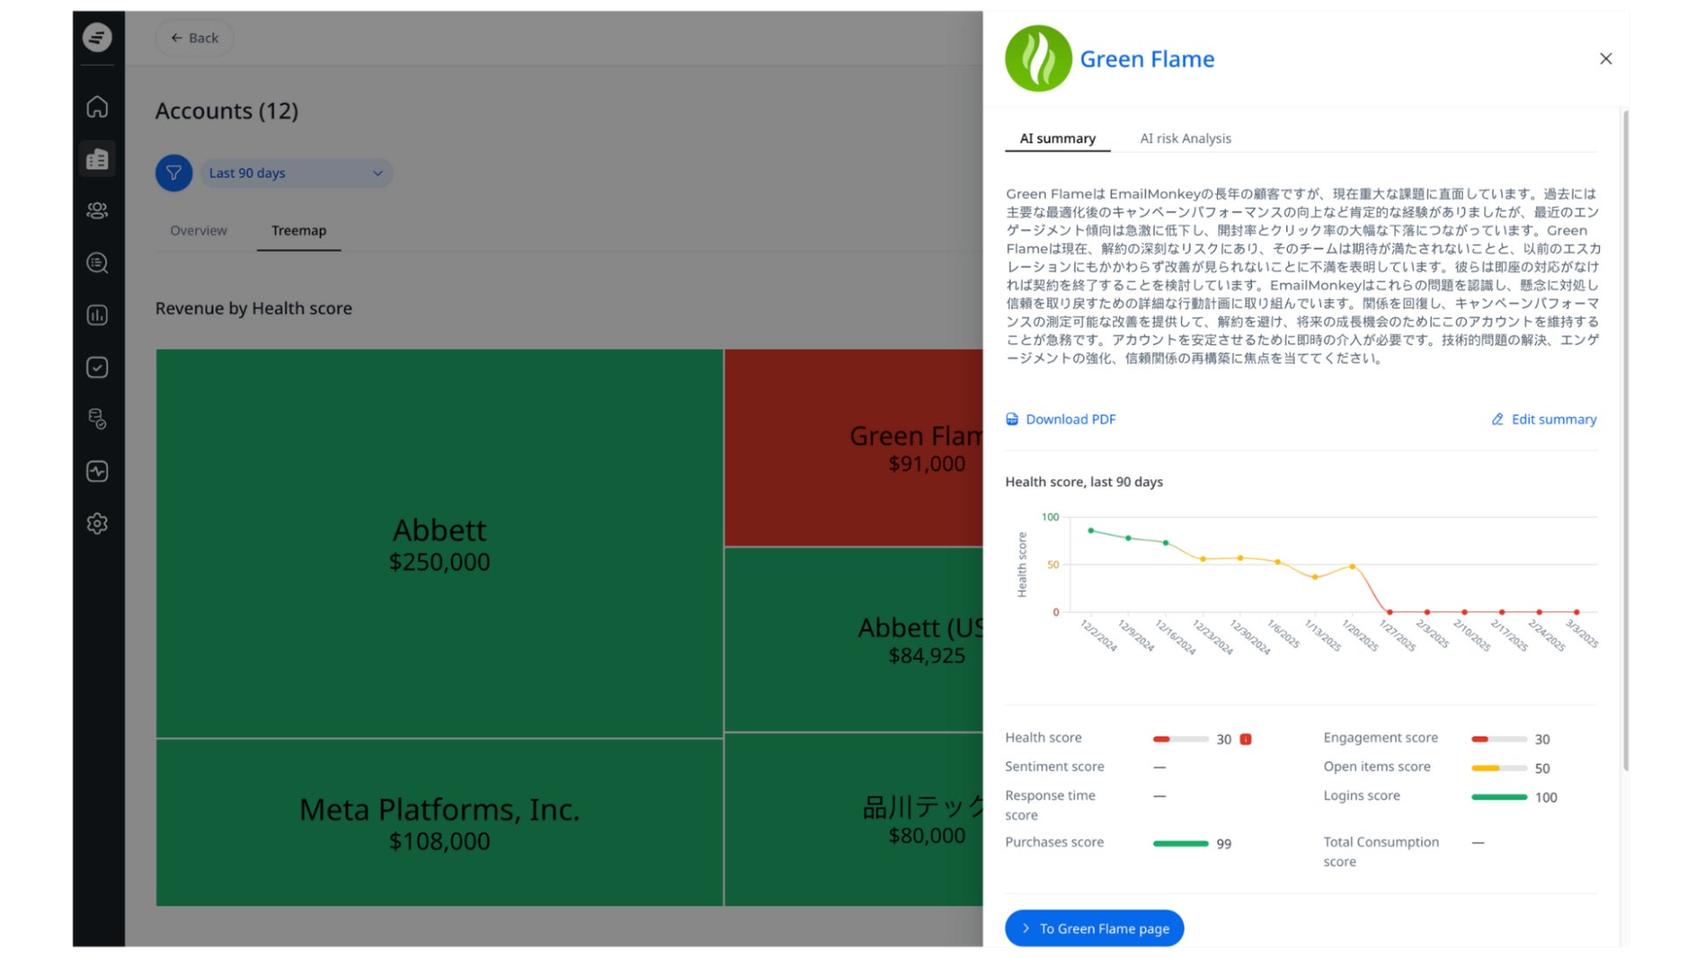Open the contacts people icon in the sidebar

(x=97, y=211)
